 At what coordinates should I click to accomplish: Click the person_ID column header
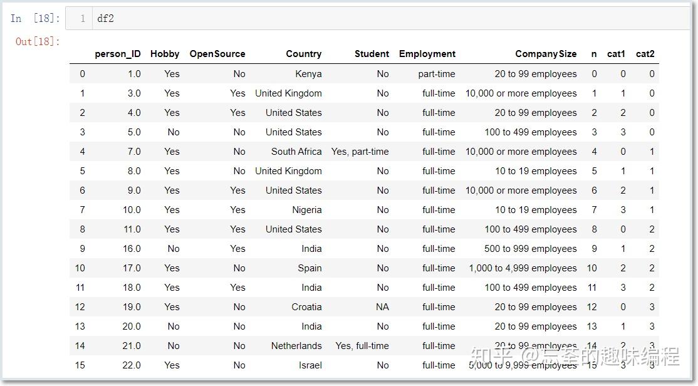pyautogui.click(x=118, y=54)
